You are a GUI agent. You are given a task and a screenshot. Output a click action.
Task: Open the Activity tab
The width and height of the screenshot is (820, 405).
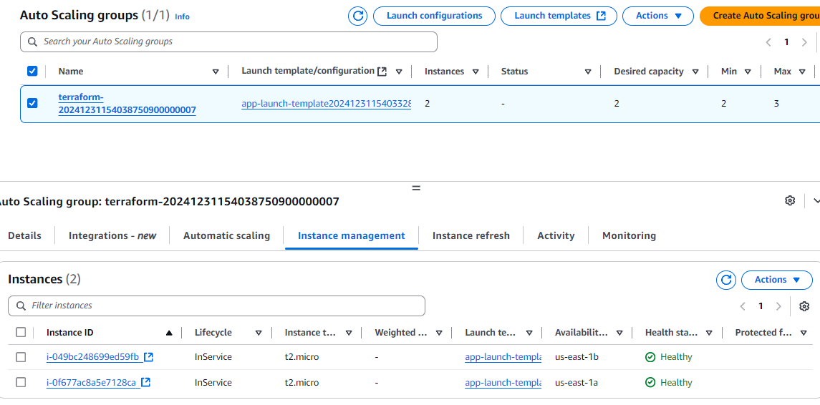pos(556,235)
